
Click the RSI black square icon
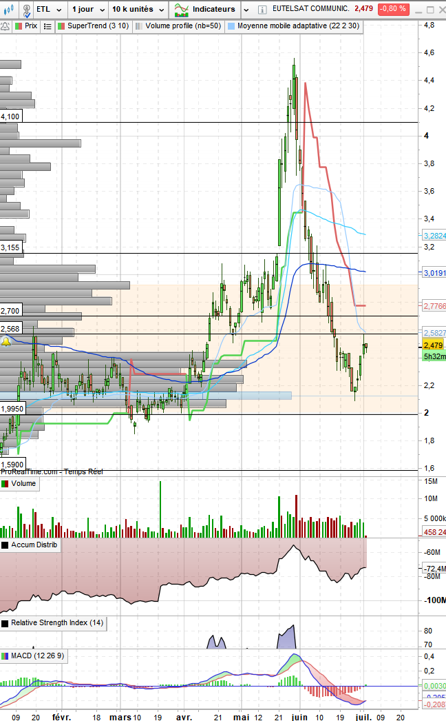(5, 624)
